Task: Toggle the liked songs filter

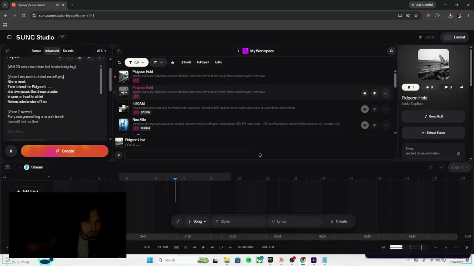Action: [173, 62]
